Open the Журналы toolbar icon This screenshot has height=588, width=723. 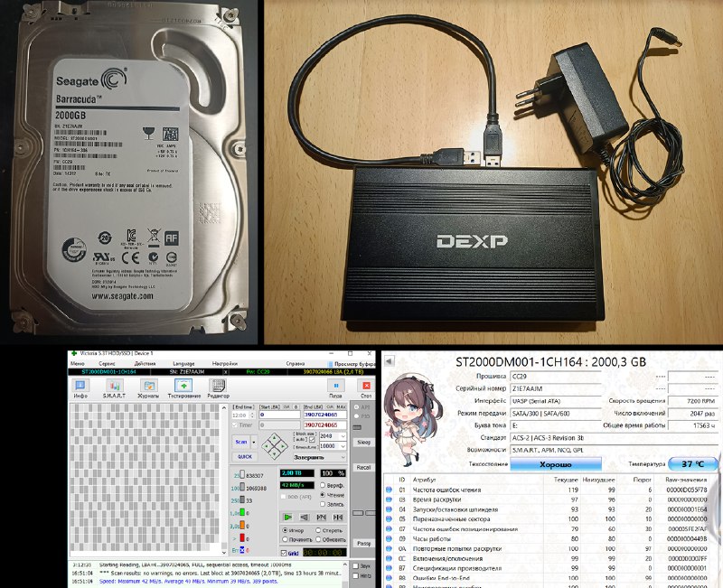[148, 386]
